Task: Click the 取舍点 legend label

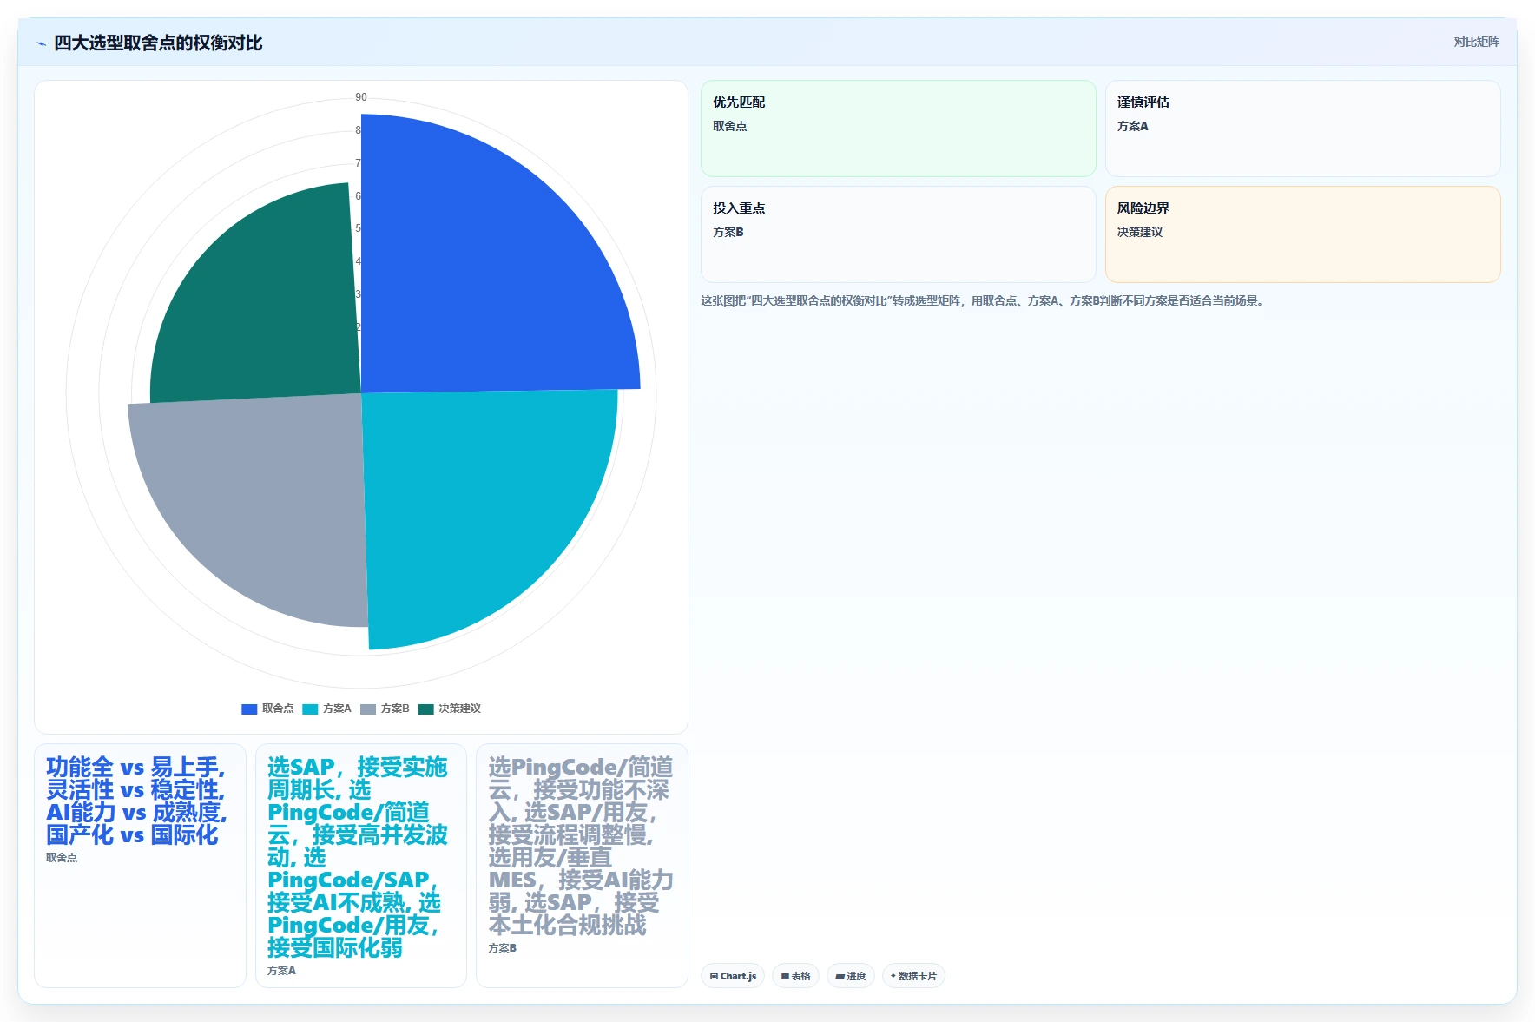Action: [278, 709]
